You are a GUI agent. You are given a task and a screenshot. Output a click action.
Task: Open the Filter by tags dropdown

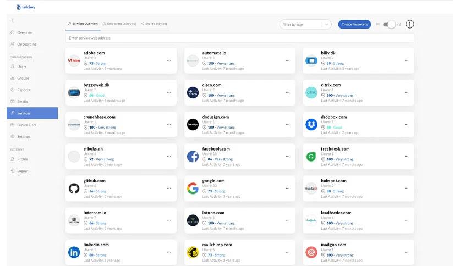[305, 25]
